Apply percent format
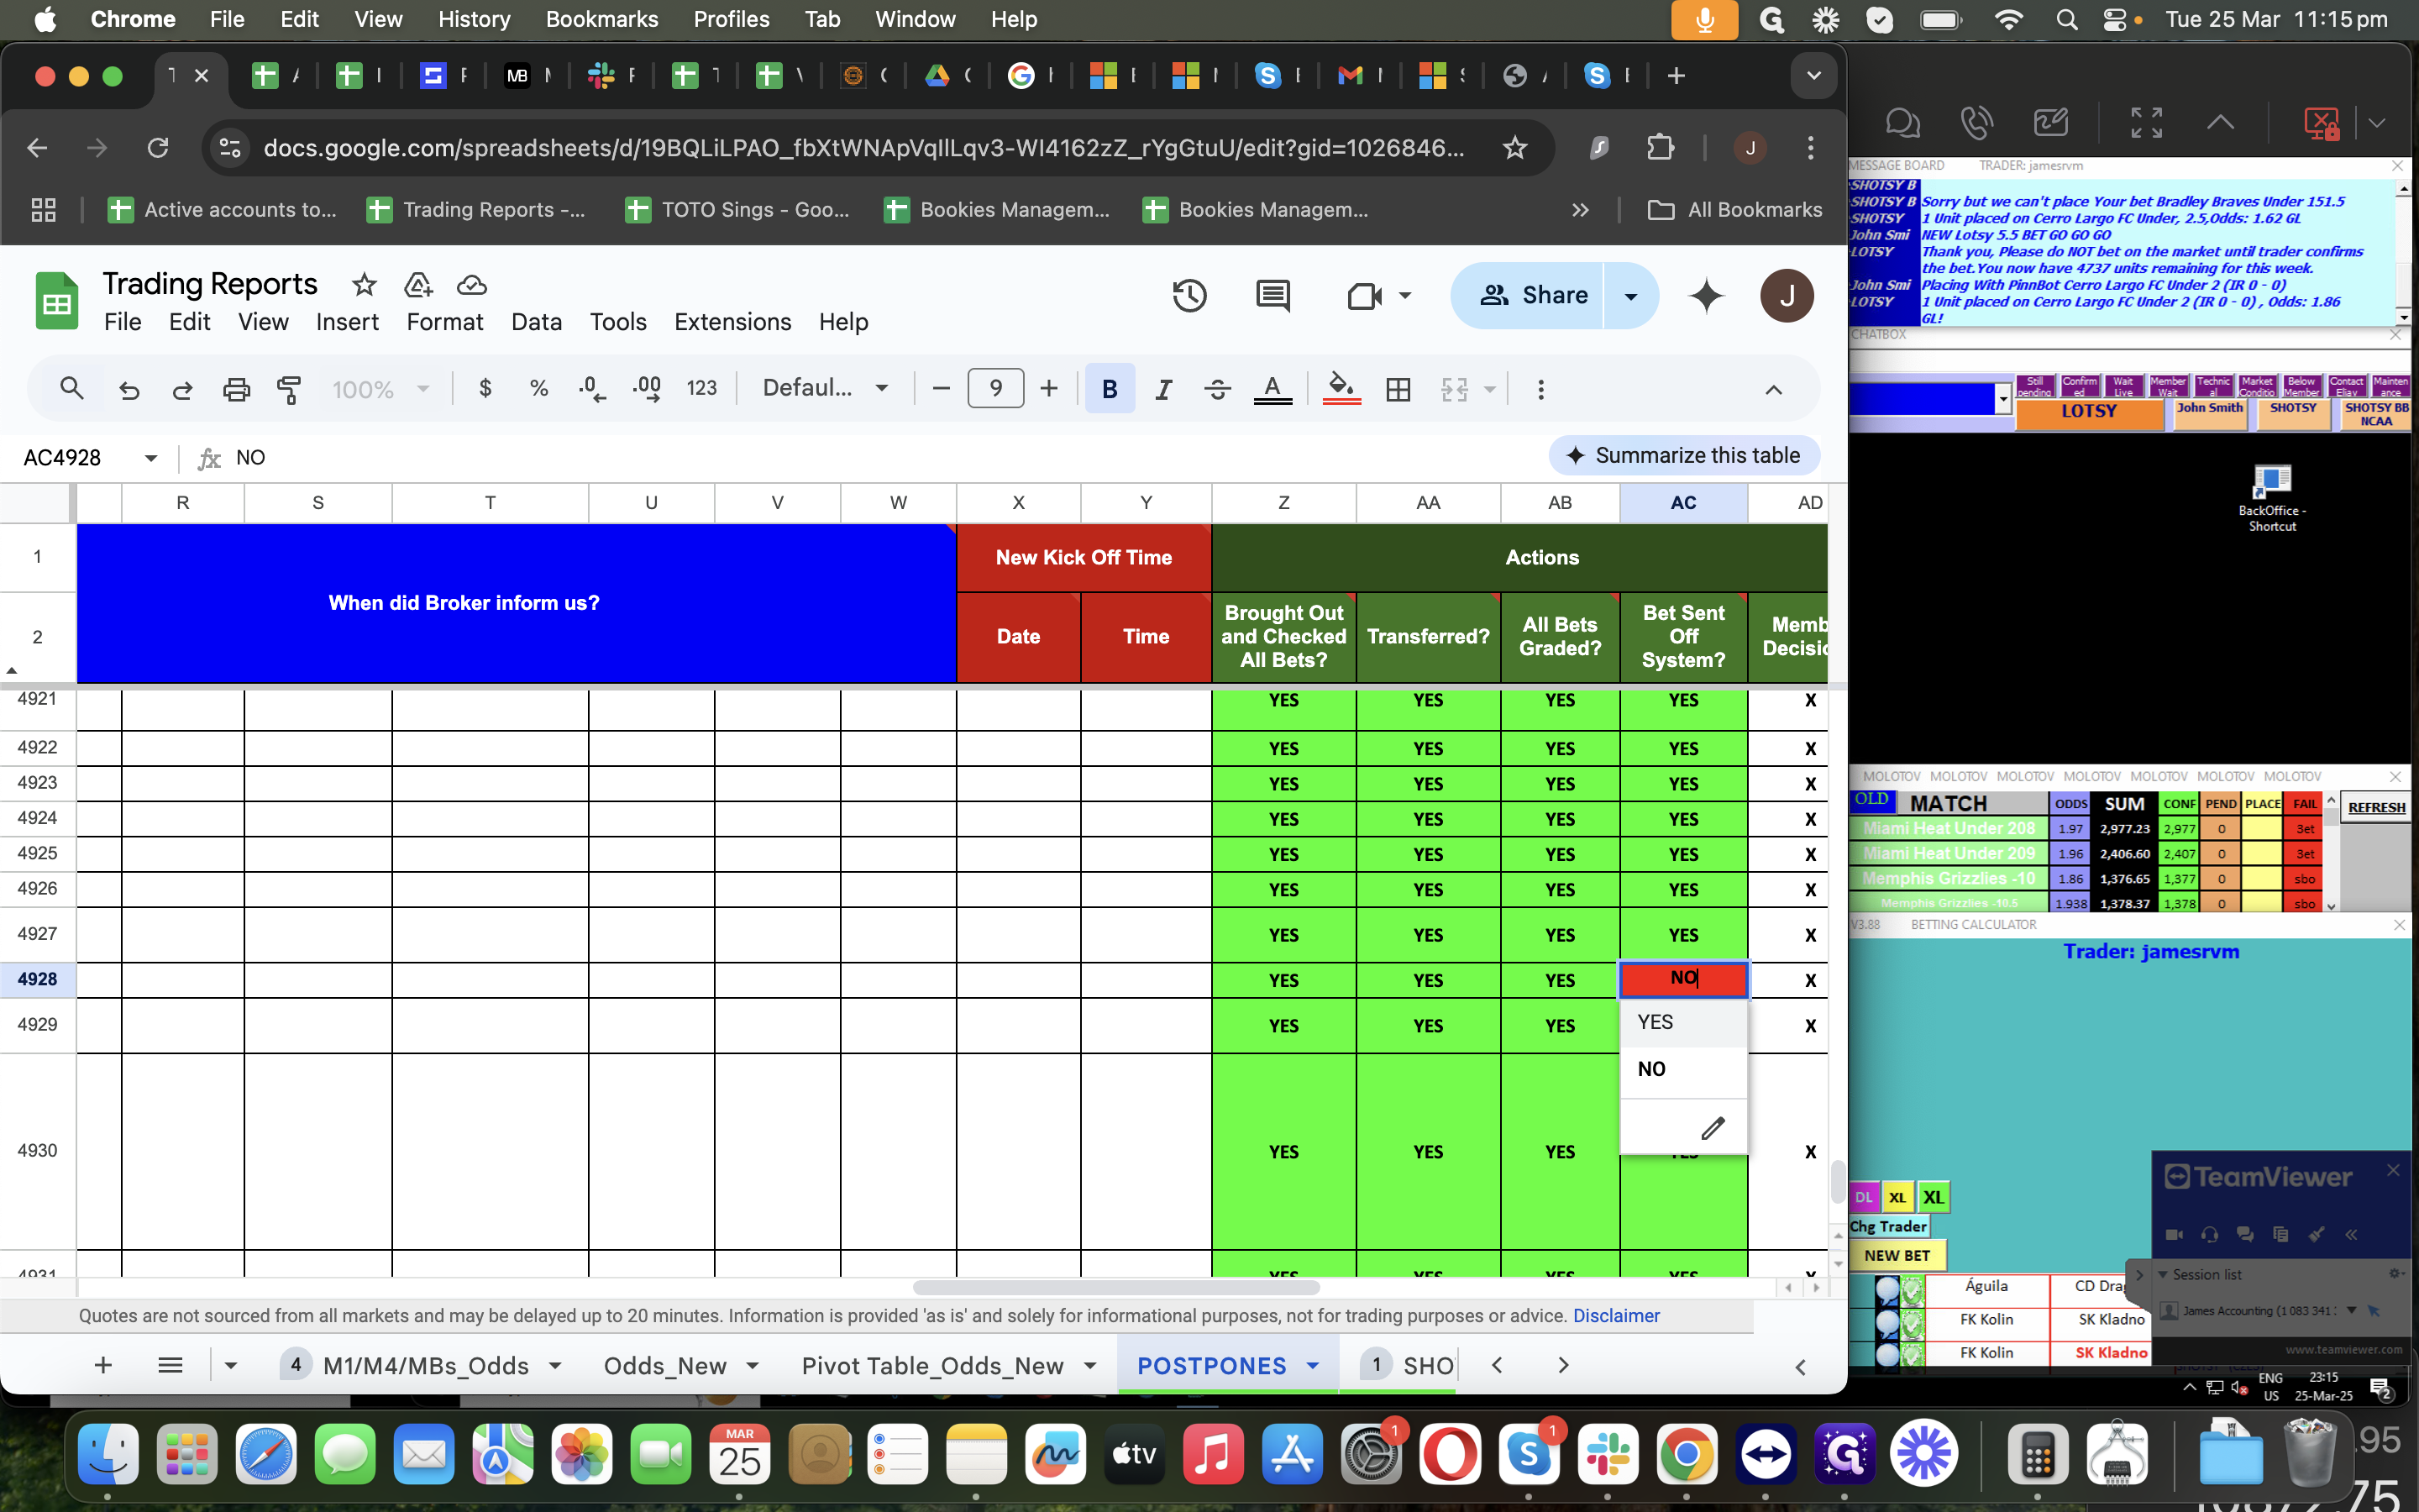This screenshot has width=2419, height=1512. point(538,389)
